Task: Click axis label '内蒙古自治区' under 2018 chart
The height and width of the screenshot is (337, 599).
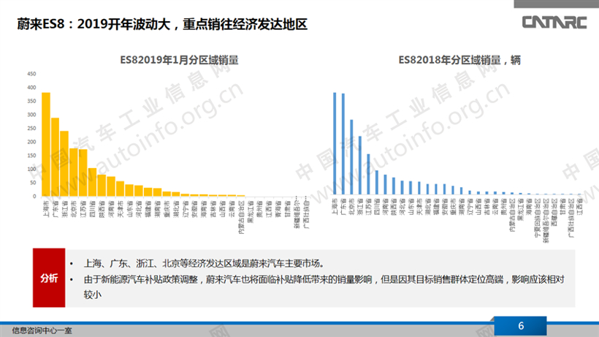Action: point(512,216)
